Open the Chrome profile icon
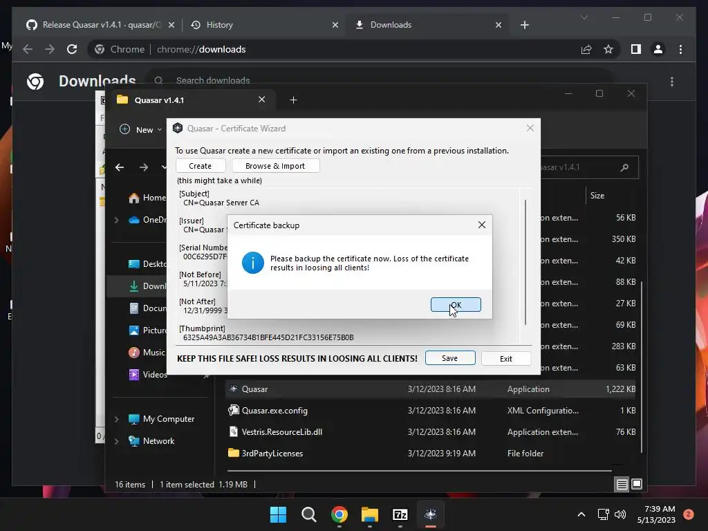 [658, 49]
